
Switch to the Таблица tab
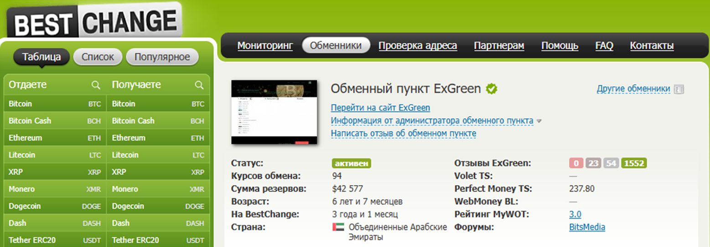(41, 57)
